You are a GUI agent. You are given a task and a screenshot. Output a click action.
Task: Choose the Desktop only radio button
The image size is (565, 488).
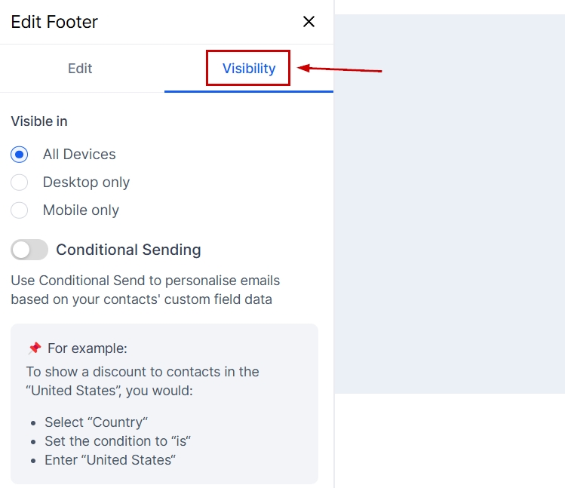coord(20,183)
